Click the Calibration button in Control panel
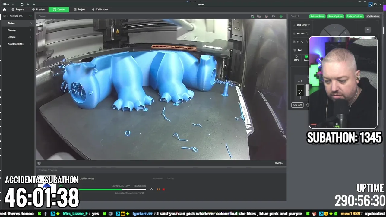 pos(373,16)
